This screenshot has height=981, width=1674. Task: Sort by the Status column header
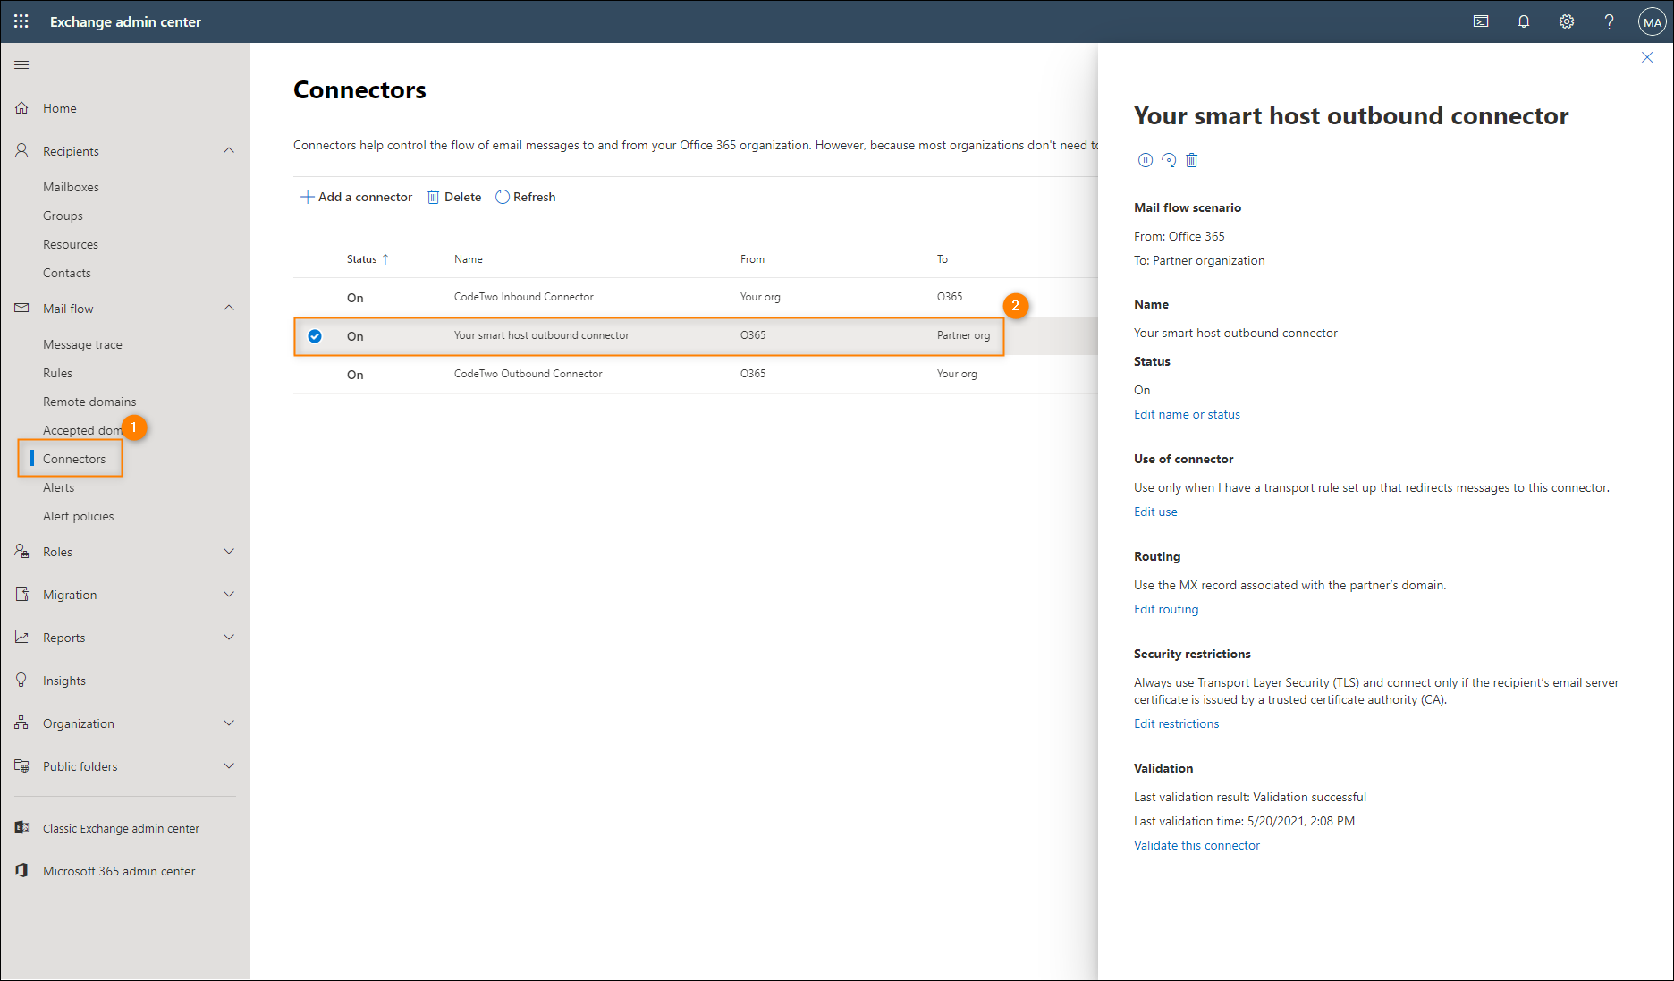click(x=368, y=259)
